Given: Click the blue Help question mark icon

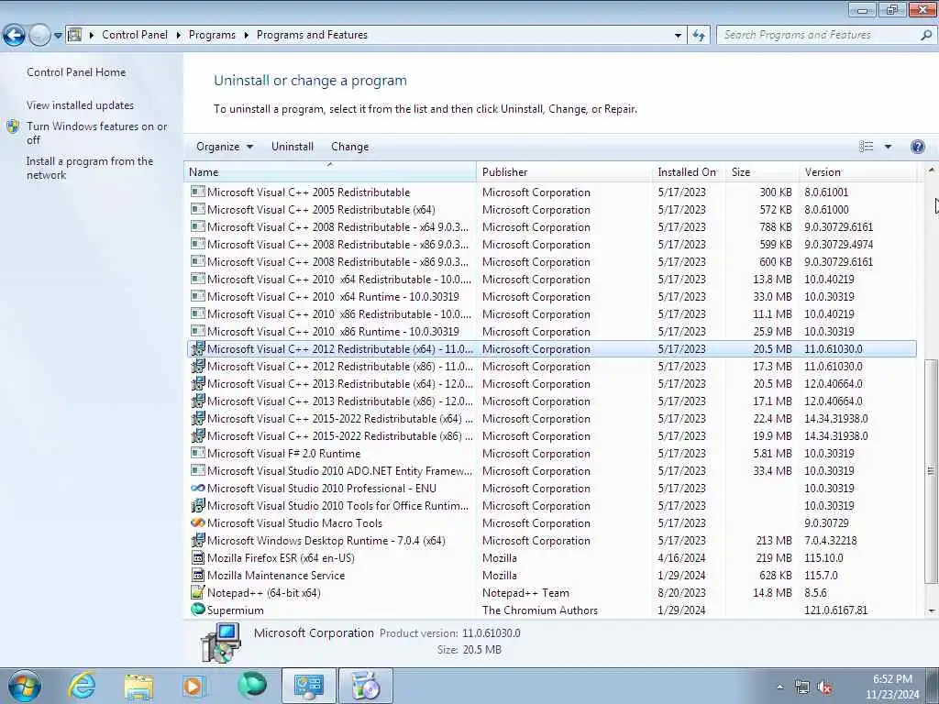Looking at the screenshot, I should coord(917,147).
